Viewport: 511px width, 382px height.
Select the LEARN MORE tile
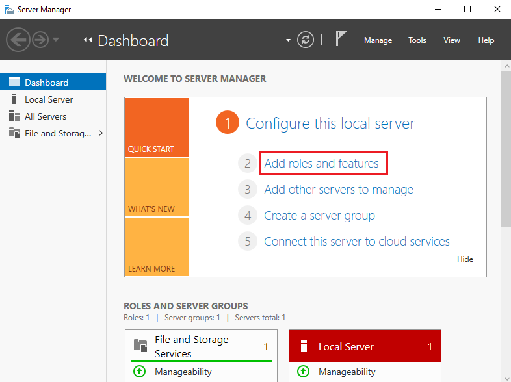point(157,247)
